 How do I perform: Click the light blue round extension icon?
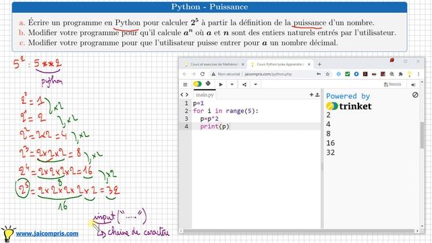pyautogui.click(x=339, y=74)
